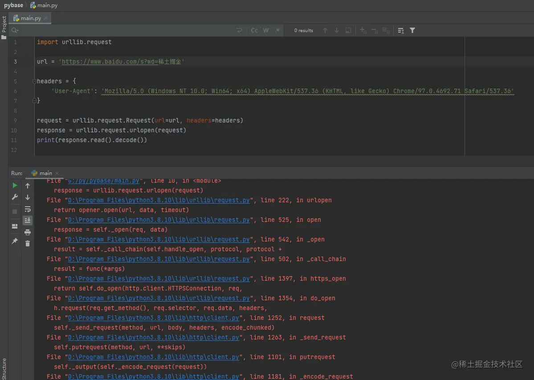Open client.py link at line 1181 _encode_request
Image resolution: width=534 pixels, height=380 pixels.
pyautogui.click(x=154, y=376)
